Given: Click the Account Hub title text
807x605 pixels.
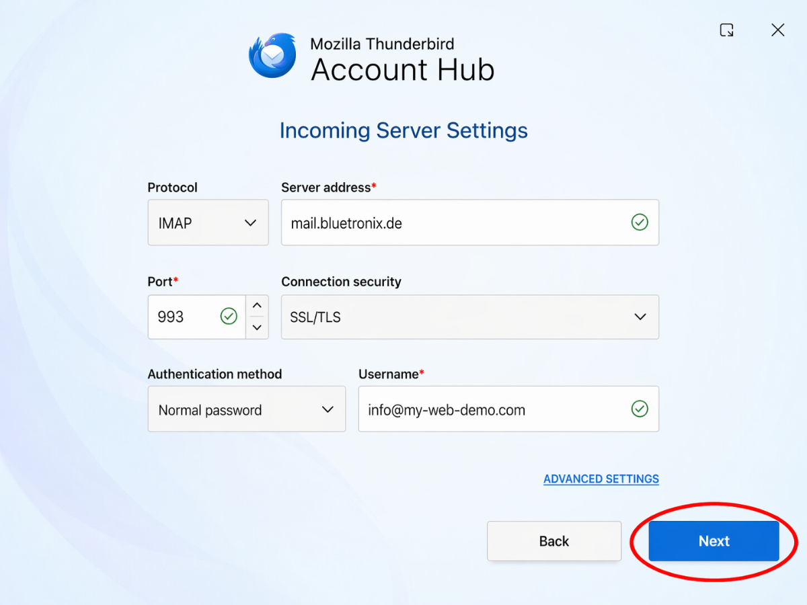Looking at the screenshot, I should (403, 71).
